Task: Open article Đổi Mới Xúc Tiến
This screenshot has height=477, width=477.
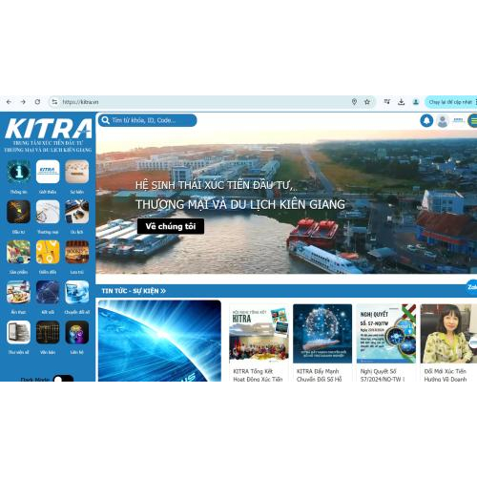Action: [x=446, y=375]
